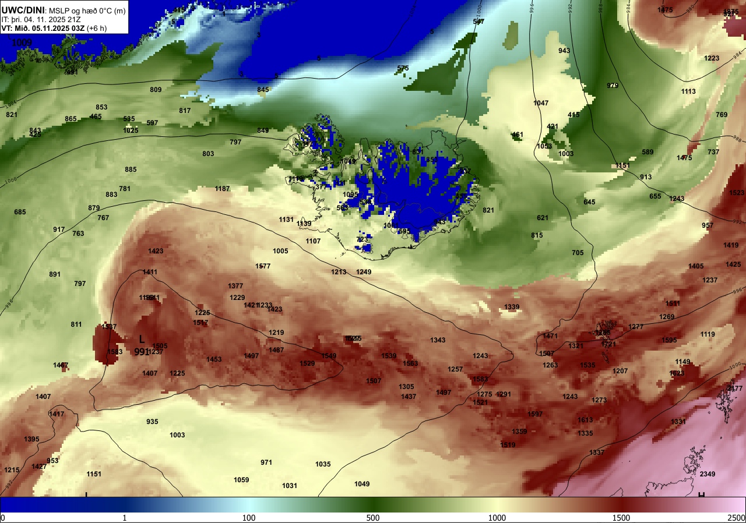Click the height value 705
The image size is (746, 523).
[x=578, y=253]
